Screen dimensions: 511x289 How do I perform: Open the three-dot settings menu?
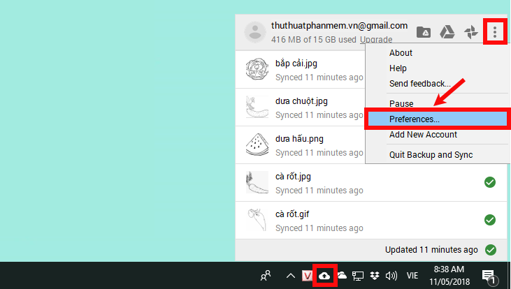click(x=495, y=32)
